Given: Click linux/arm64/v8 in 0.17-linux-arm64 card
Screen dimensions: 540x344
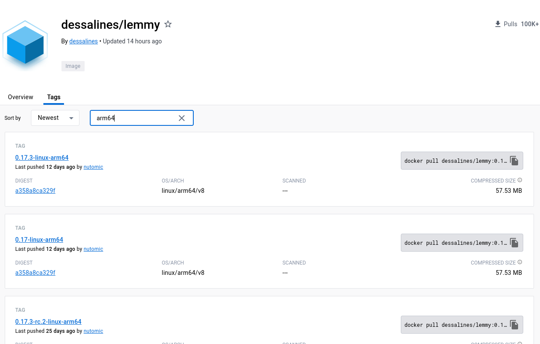Looking at the screenshot, I should pyautogui.click(x=183, y=273).
